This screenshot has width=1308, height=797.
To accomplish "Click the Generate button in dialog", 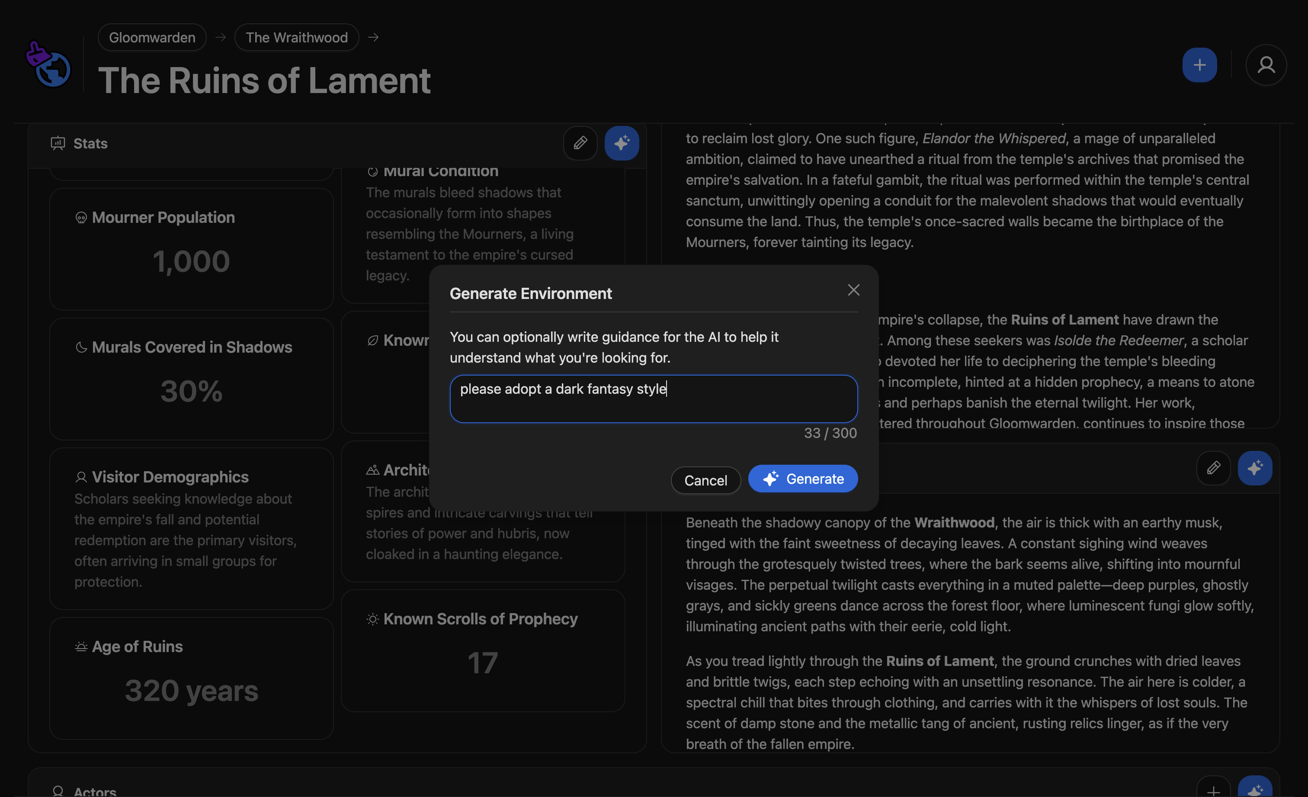I will point(803,479).
